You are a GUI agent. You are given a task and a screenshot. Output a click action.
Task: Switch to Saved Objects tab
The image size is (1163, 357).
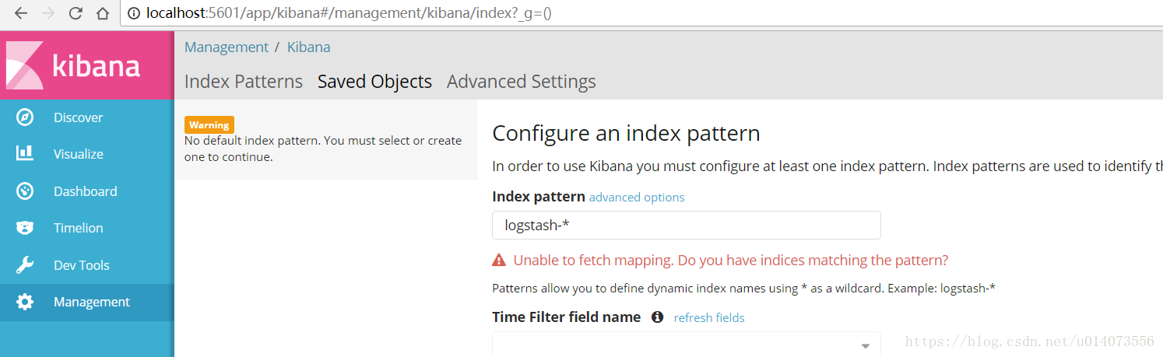(374, 82)
